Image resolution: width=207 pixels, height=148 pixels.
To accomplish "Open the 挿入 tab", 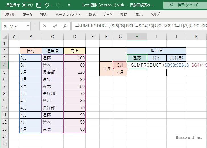I will (x=44, y=14).
